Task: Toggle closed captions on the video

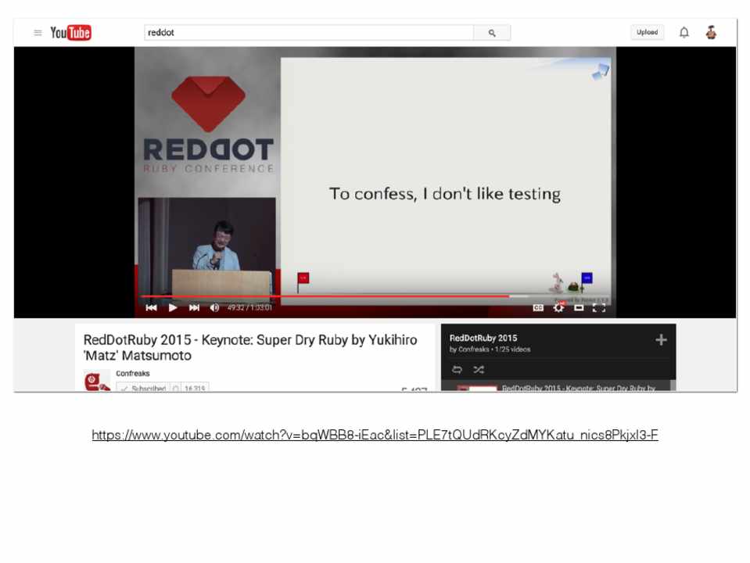Action: [538, 308]
